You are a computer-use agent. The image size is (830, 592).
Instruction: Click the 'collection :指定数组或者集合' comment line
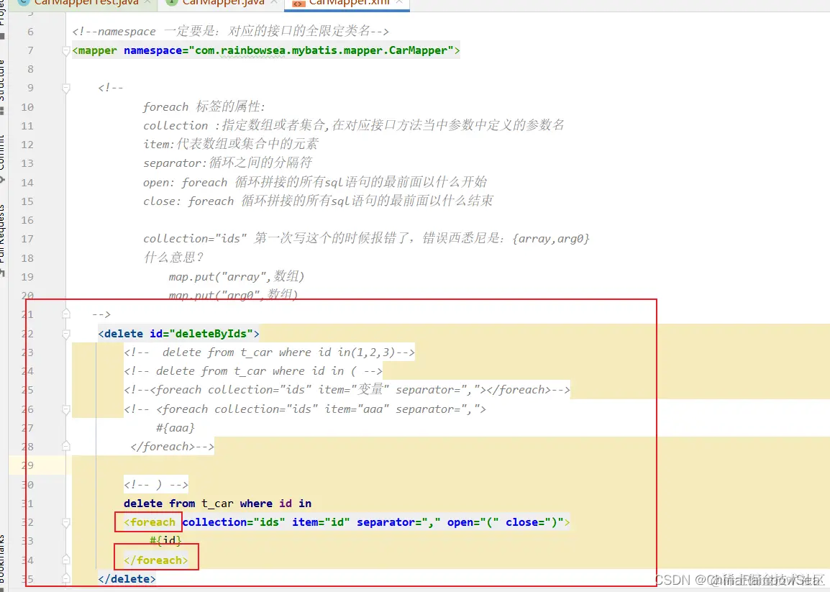click(354, 125)
